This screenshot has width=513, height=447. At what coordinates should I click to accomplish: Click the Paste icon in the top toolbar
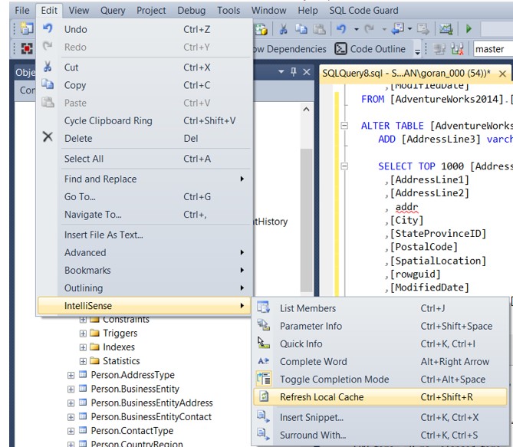click(319, 29)
